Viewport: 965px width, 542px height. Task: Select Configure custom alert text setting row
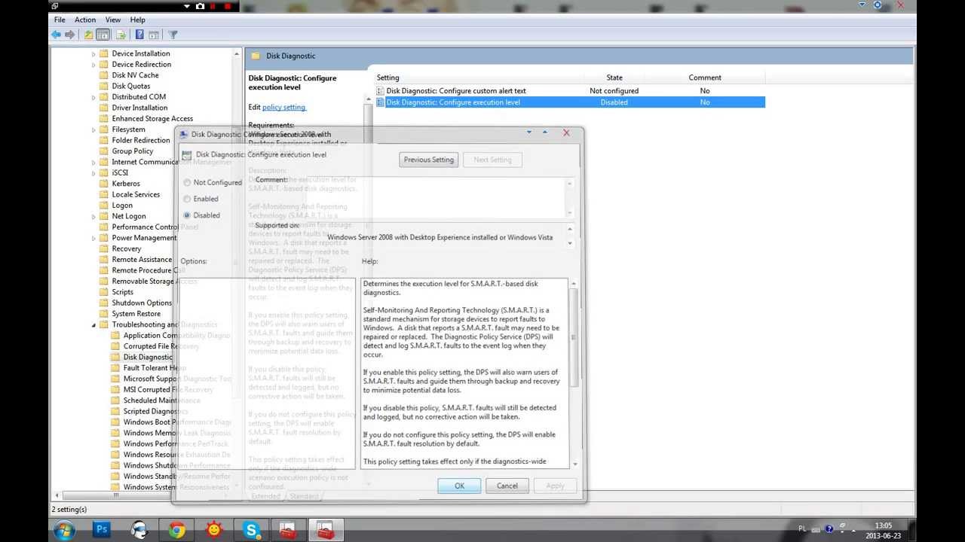point(571,90)
